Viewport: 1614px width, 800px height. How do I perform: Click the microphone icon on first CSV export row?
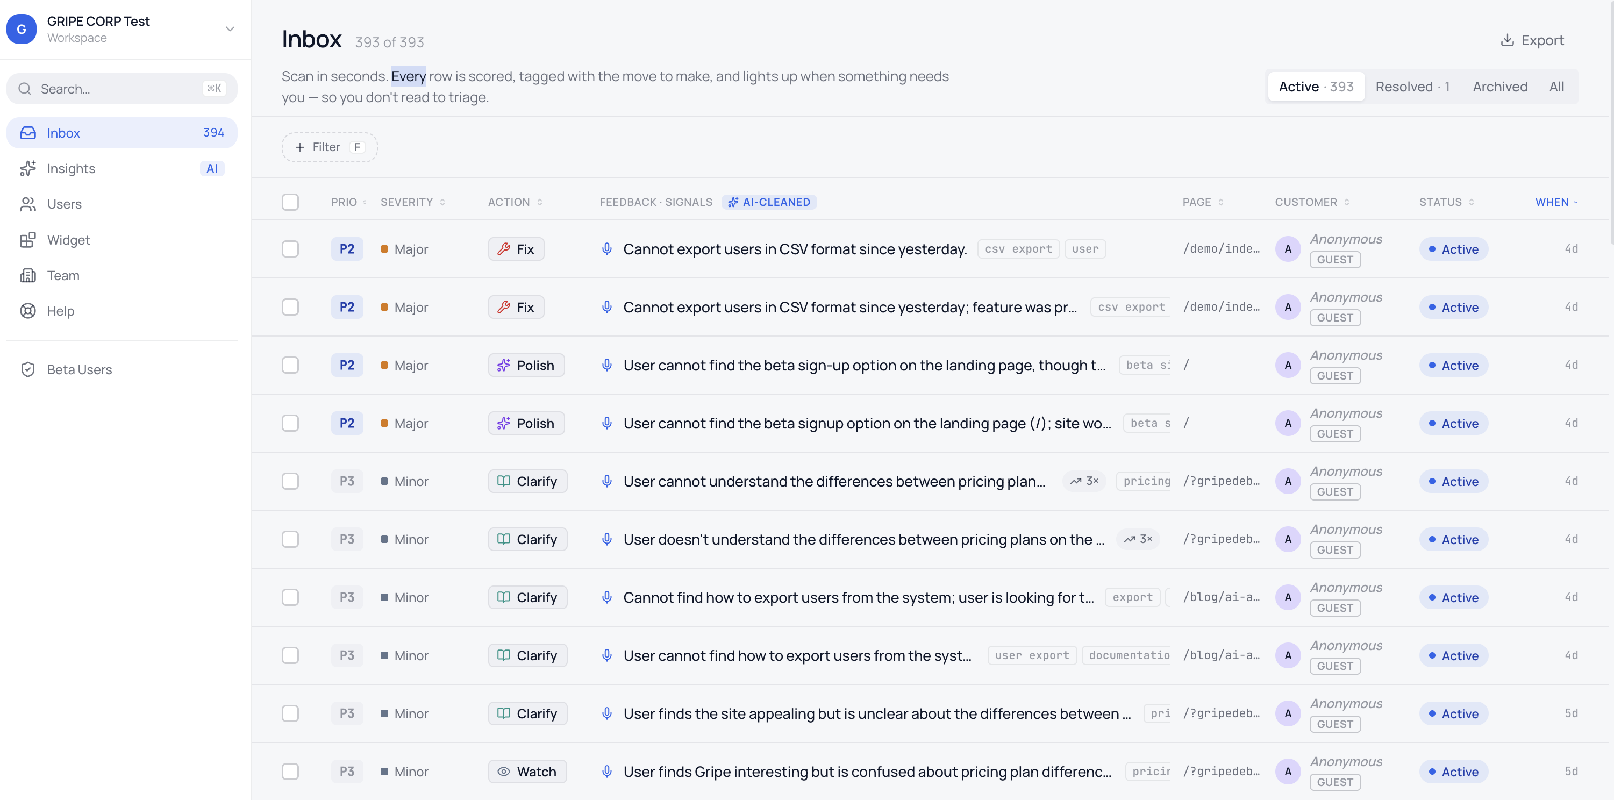[606, 249]
